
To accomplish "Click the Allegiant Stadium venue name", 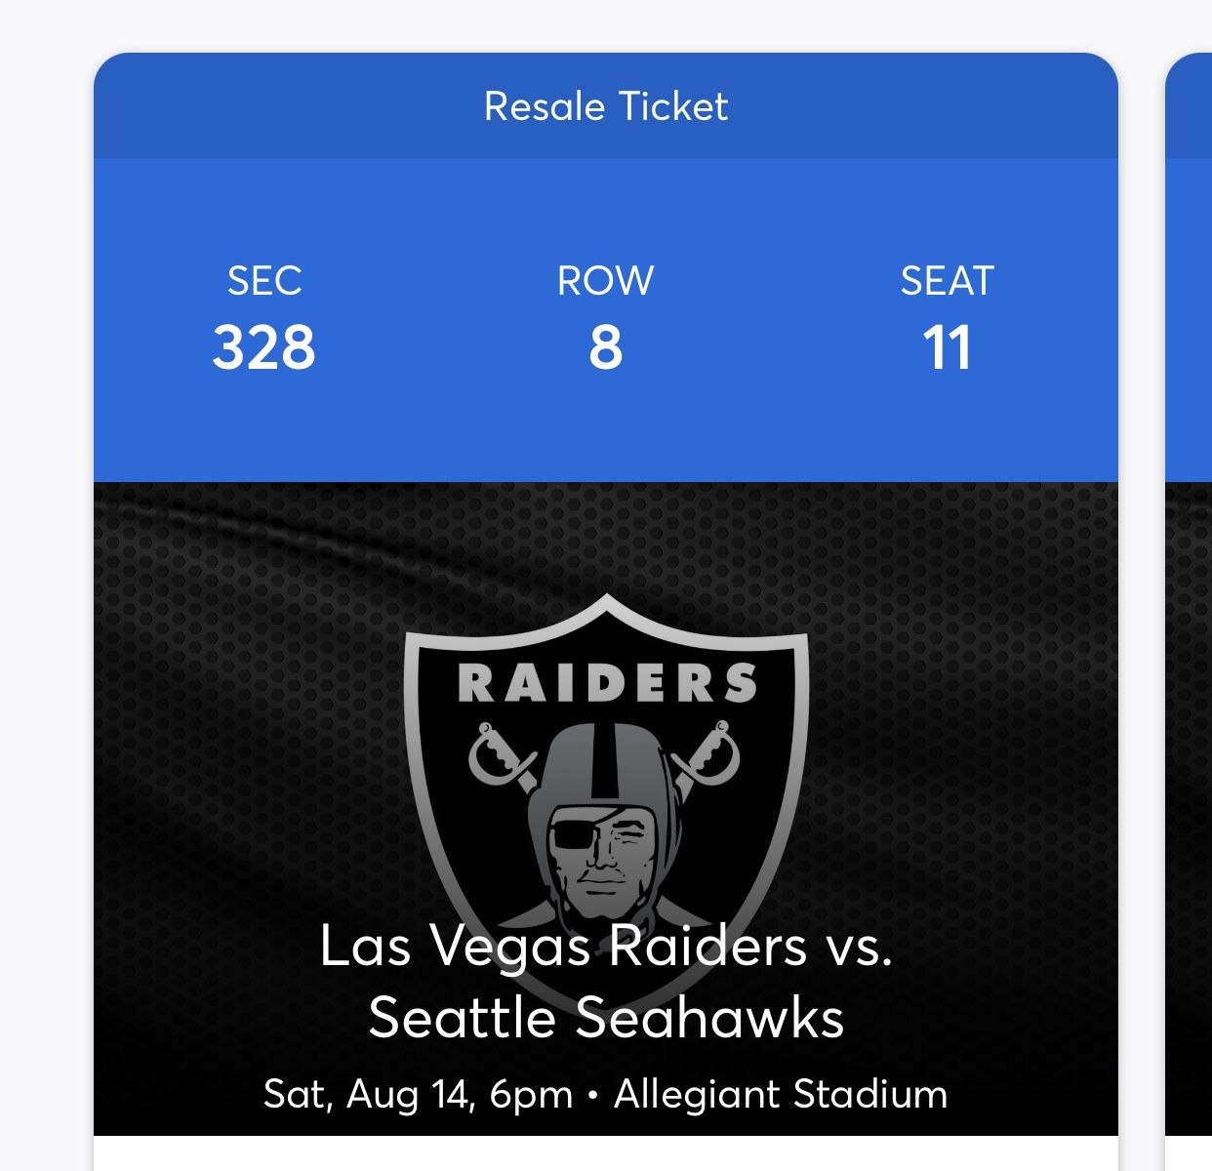I will click(x=781, y=1094).
